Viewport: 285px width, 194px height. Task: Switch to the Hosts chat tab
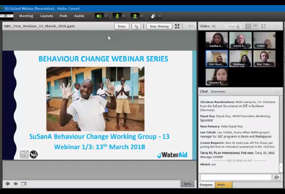click(x=221, y=184)
